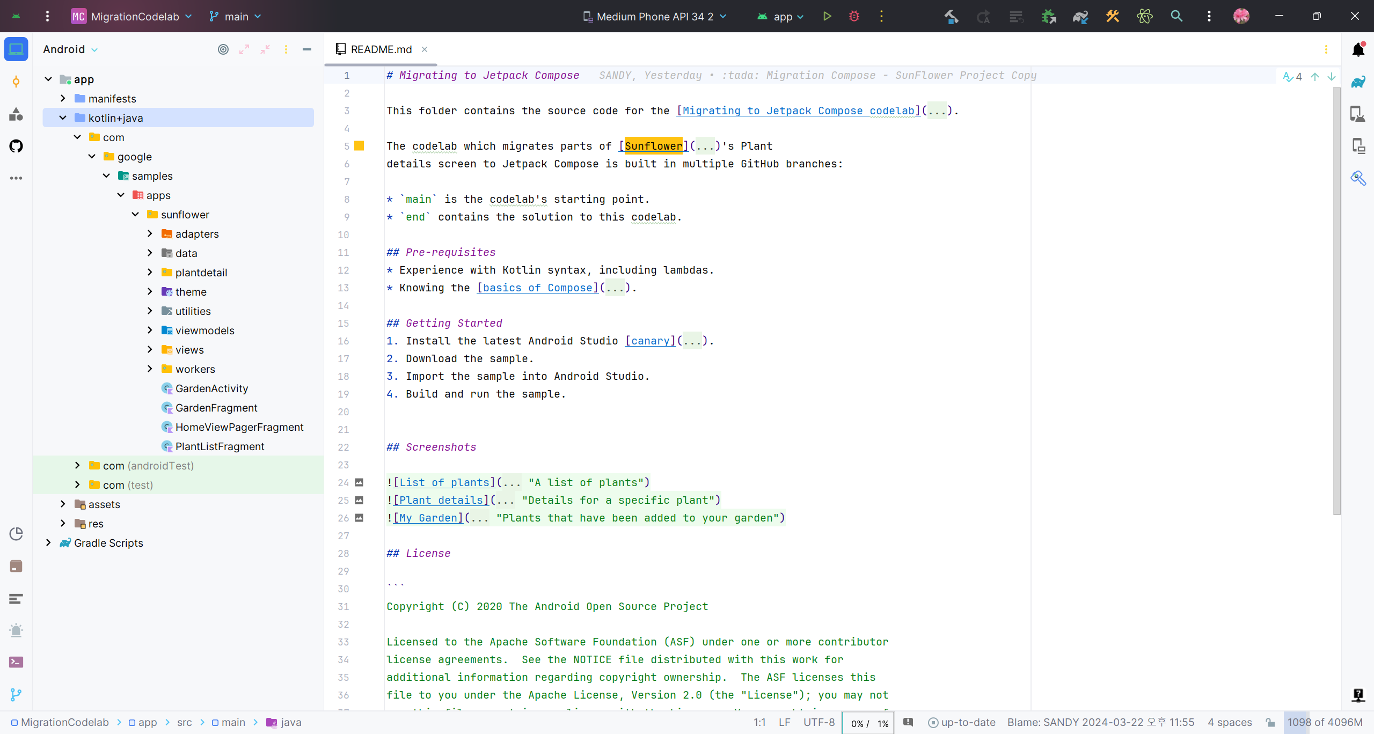Click the Debug app bug icon
This screenshot has height=734, width=1374.
pos(854,16)
